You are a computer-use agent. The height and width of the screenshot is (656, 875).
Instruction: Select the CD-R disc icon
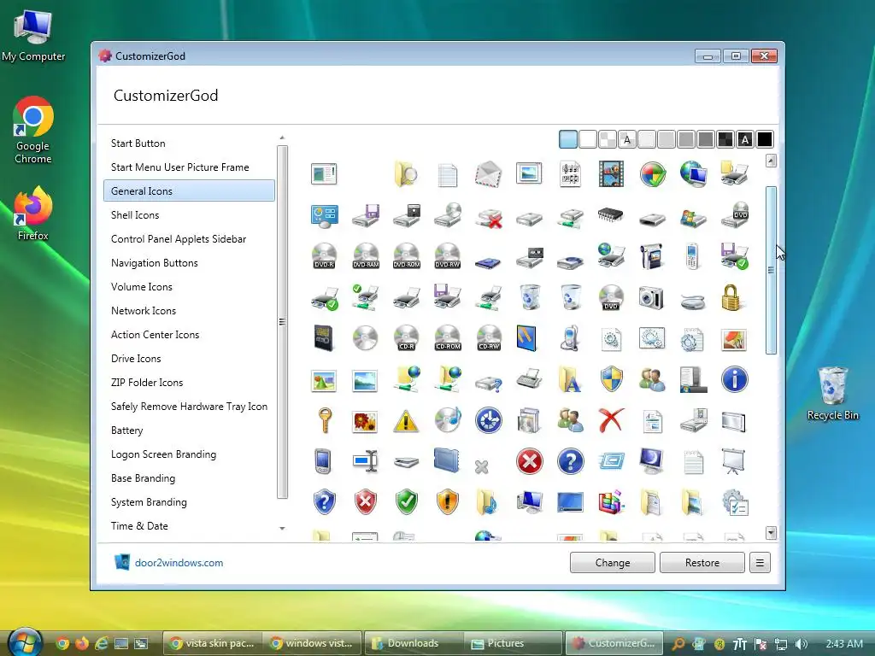pyautogui.click(x=406, y=338)
